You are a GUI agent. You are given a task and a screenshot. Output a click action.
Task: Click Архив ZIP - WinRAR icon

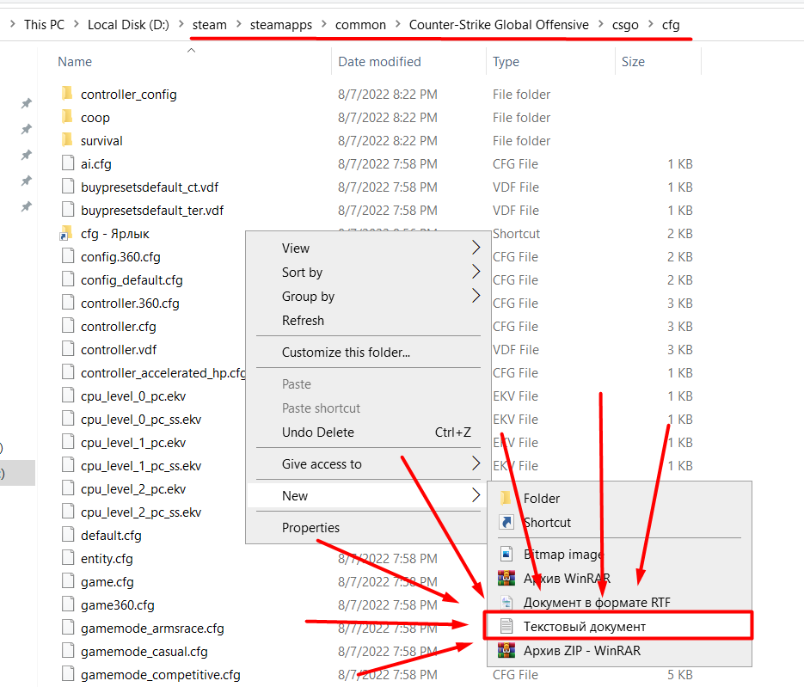pyautogui.click(x=506, y=650)
